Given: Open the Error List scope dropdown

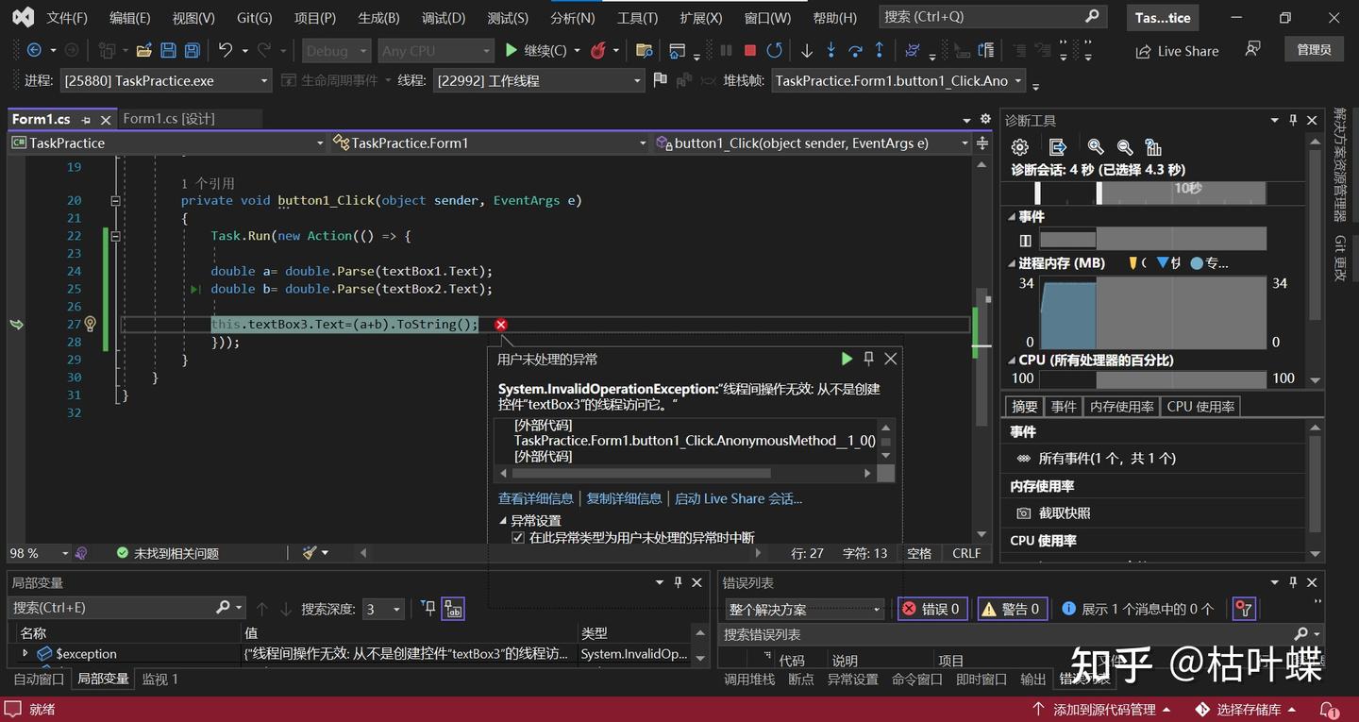Looking at the screenshot, I should pyautogui.click(x=804, y=609).
